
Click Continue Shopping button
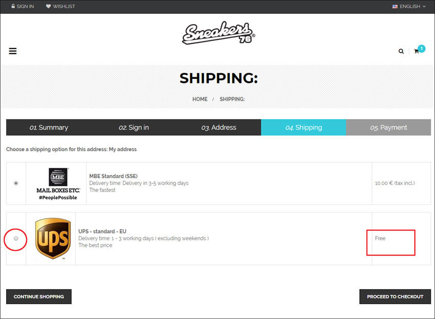click(x=39, y=296)
